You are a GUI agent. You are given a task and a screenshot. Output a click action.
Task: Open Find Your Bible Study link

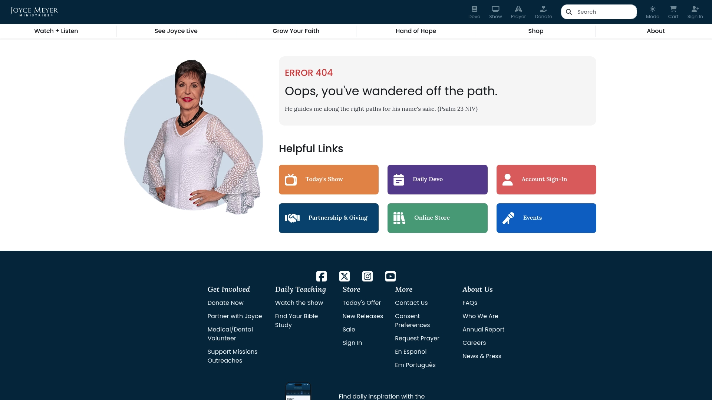(296, 321)
